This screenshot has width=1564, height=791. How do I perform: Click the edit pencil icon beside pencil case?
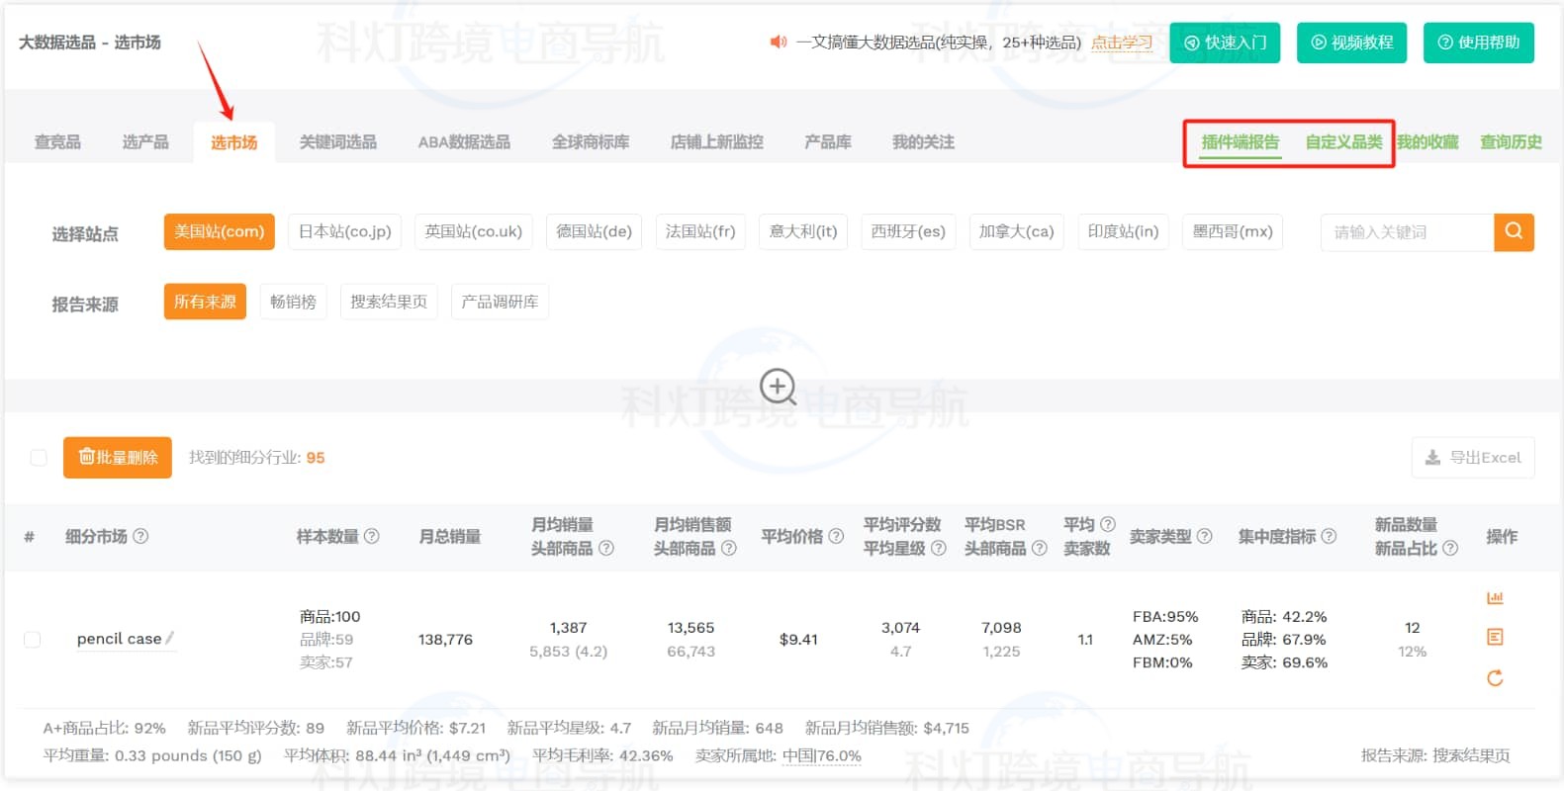coord(170,639)
